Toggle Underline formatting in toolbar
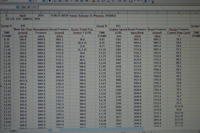200x133 pixels. point(60,1)
